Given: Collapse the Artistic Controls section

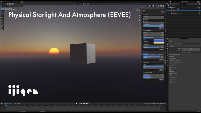Looking at the screenshot, I should pos(143,72).
